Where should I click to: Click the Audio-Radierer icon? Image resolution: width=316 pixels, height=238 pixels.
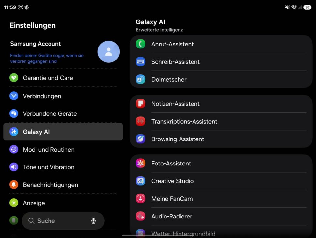[140, 216]
